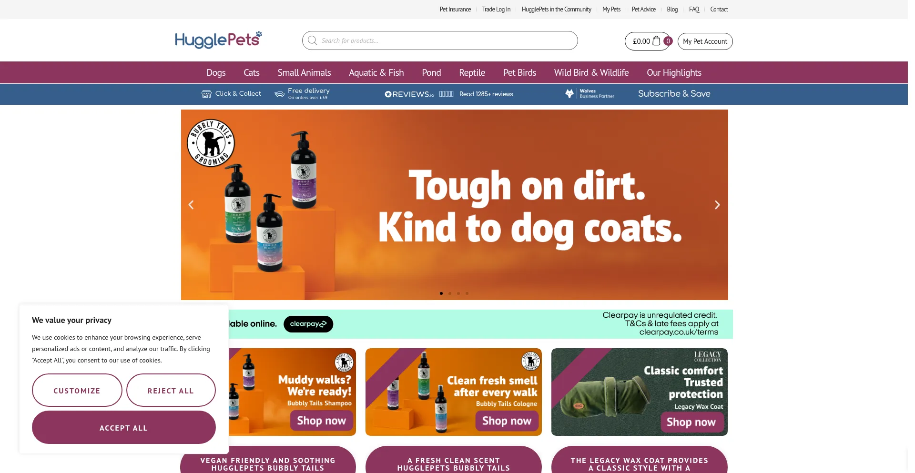Click the HugglePets logo
This screenshot has height=473, width=915.
pos(218,40)
